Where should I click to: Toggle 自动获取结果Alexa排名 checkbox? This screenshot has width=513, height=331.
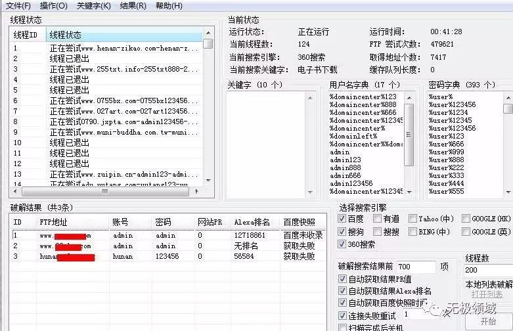tap(342, 291)
